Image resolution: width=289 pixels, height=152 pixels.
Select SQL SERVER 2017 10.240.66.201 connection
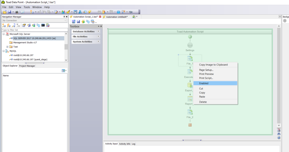tap(34, 38)
